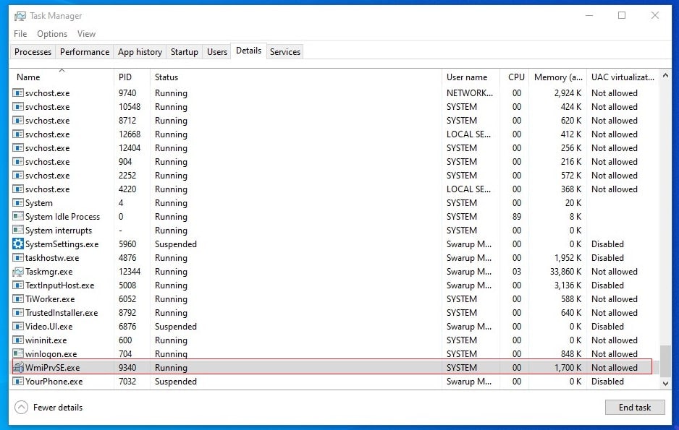The image size is (679, 430).
Task: Click the System process icon with PID 4
Action: pyautogui.click(x=18, y=203)
